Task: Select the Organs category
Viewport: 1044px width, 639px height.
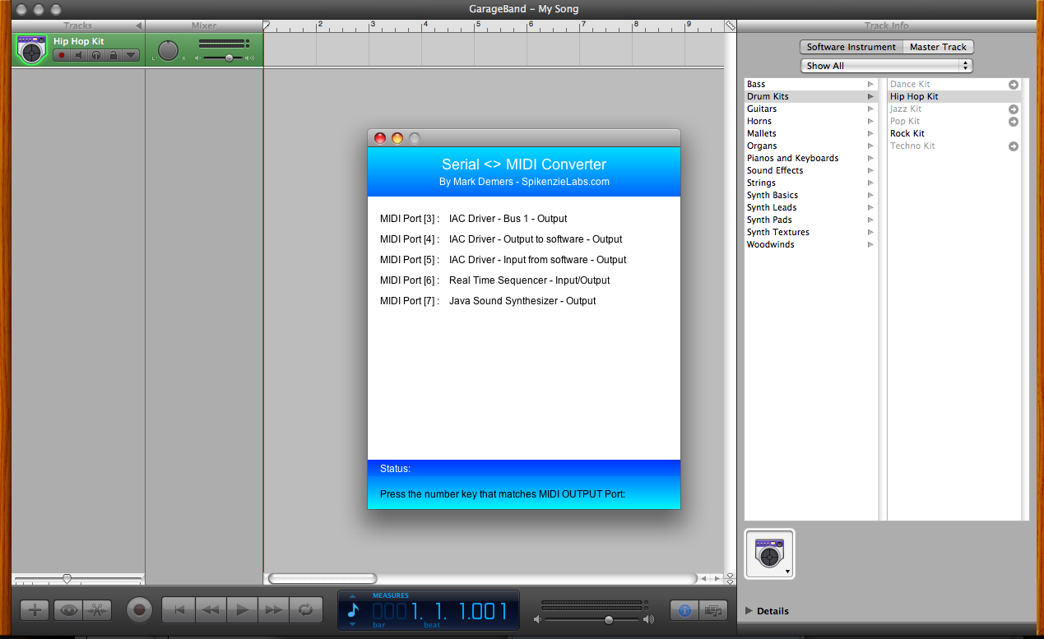Action: point(810,146)
